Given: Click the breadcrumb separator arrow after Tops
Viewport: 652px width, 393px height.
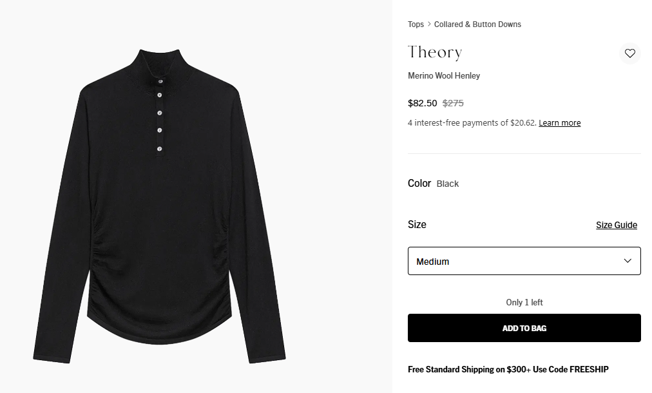Looking at the screenshot, I should (429, 24).
